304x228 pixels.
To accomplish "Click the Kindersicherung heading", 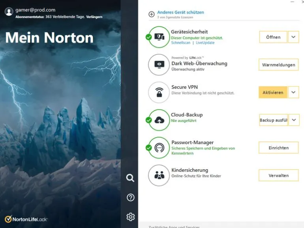I will coord(190,170).
